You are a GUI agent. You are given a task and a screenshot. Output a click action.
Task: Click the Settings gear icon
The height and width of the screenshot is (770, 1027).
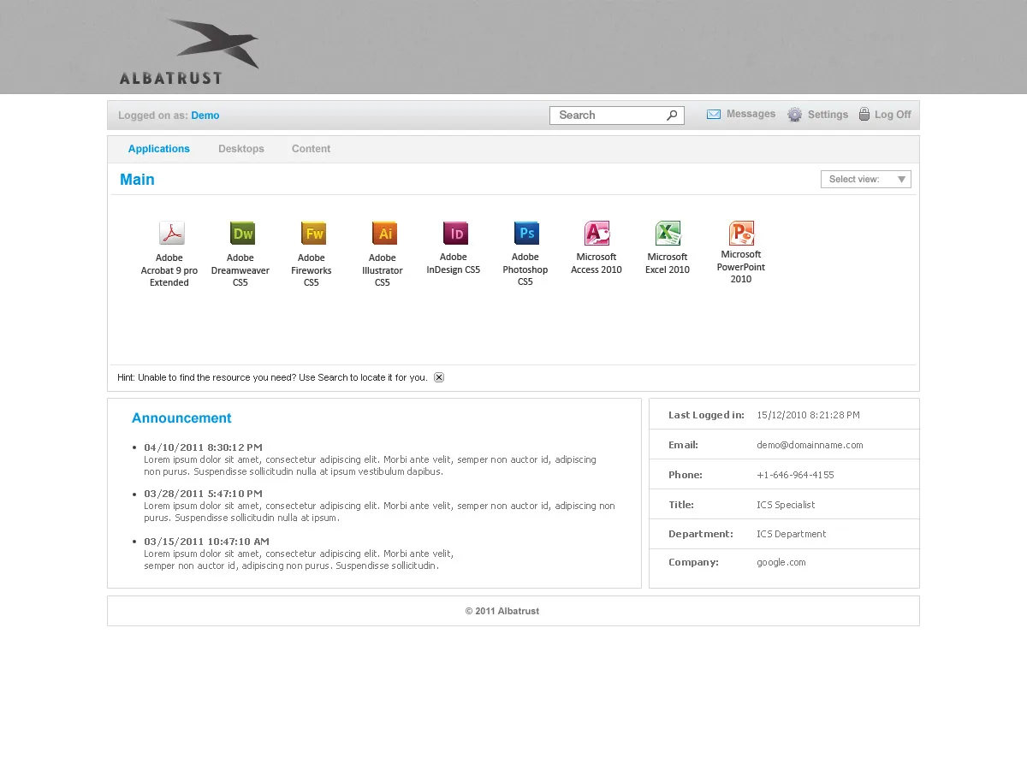(x=795, y=115)
